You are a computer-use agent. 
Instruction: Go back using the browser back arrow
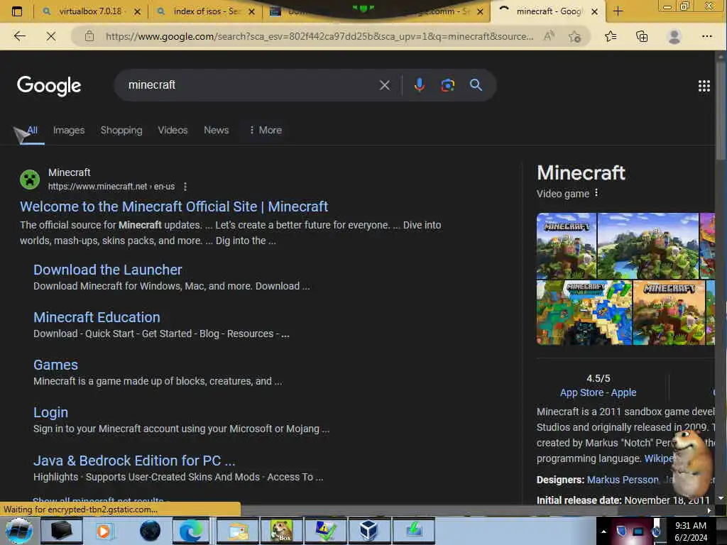click(x=19, y=36)
